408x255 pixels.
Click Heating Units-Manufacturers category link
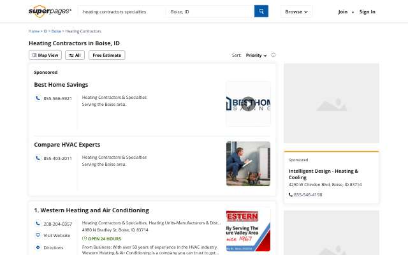[185, 222]
